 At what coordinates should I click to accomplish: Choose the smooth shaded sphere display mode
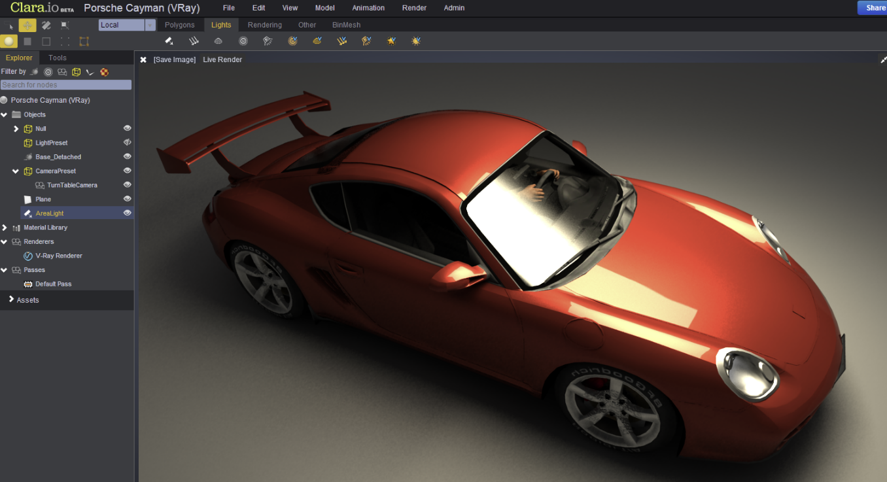[9, 41]
